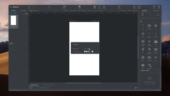Open the Screens grid icon
Viewport: 170px width, 96px height.
click(x=79, y=7)
